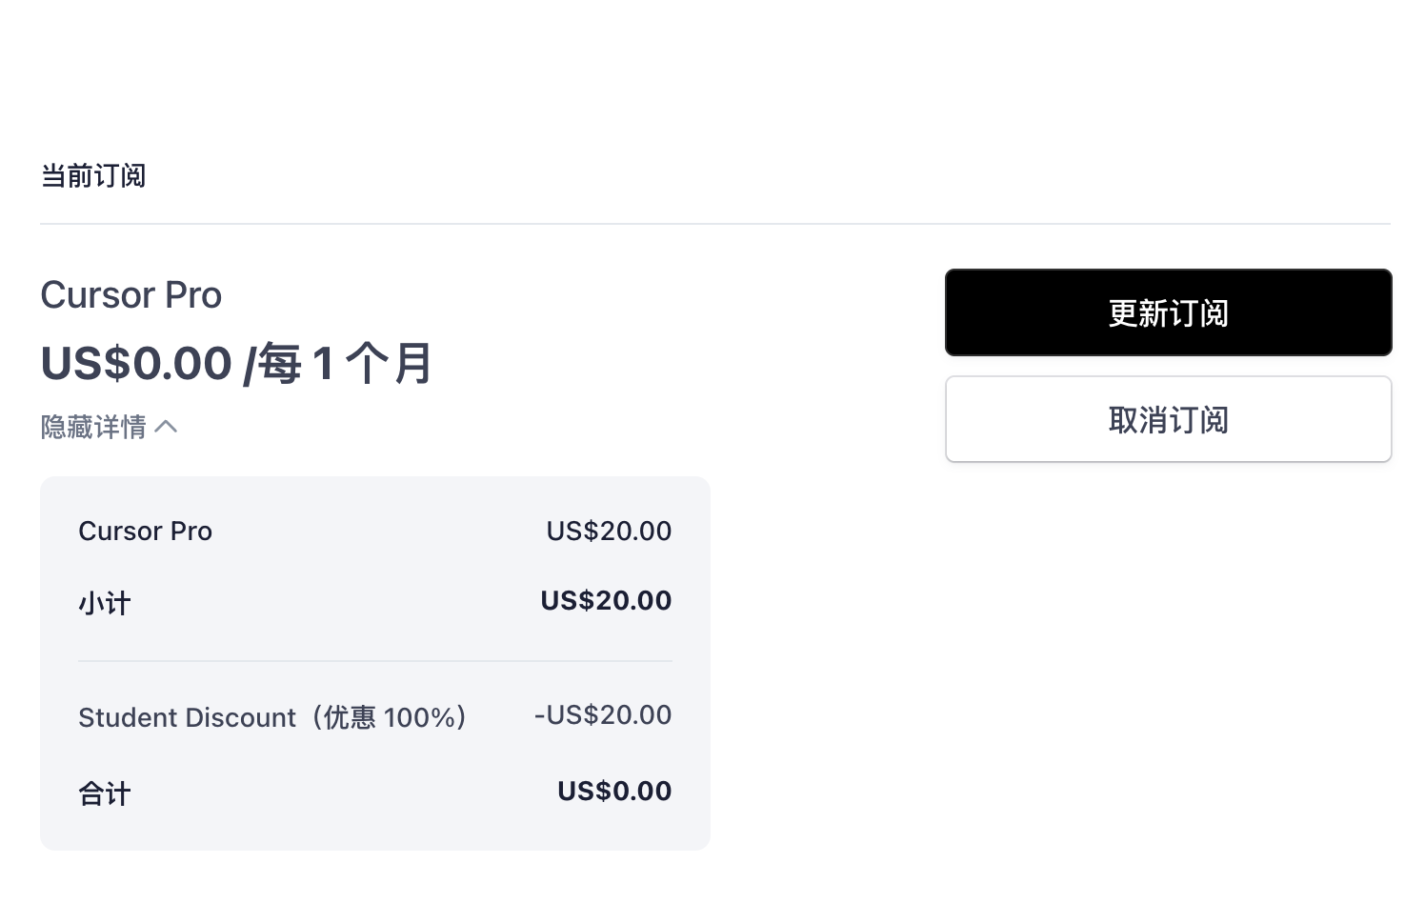Click the Student Discount (优惠 100%) label
Viewport: 1425px width, 903px height.
tap(272, 717)
